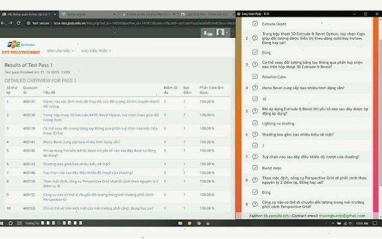Screen dimensions: 382x239
Task: Click Question ID 460137 cell
Action: click(x=29, y=101)
